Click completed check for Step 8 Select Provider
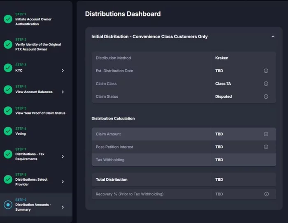The width and height of the screenshot is (288, 223). (x=8, y=179)
